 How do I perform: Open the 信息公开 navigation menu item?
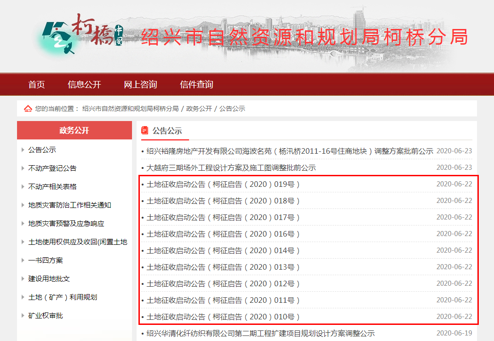coord(84,85)
